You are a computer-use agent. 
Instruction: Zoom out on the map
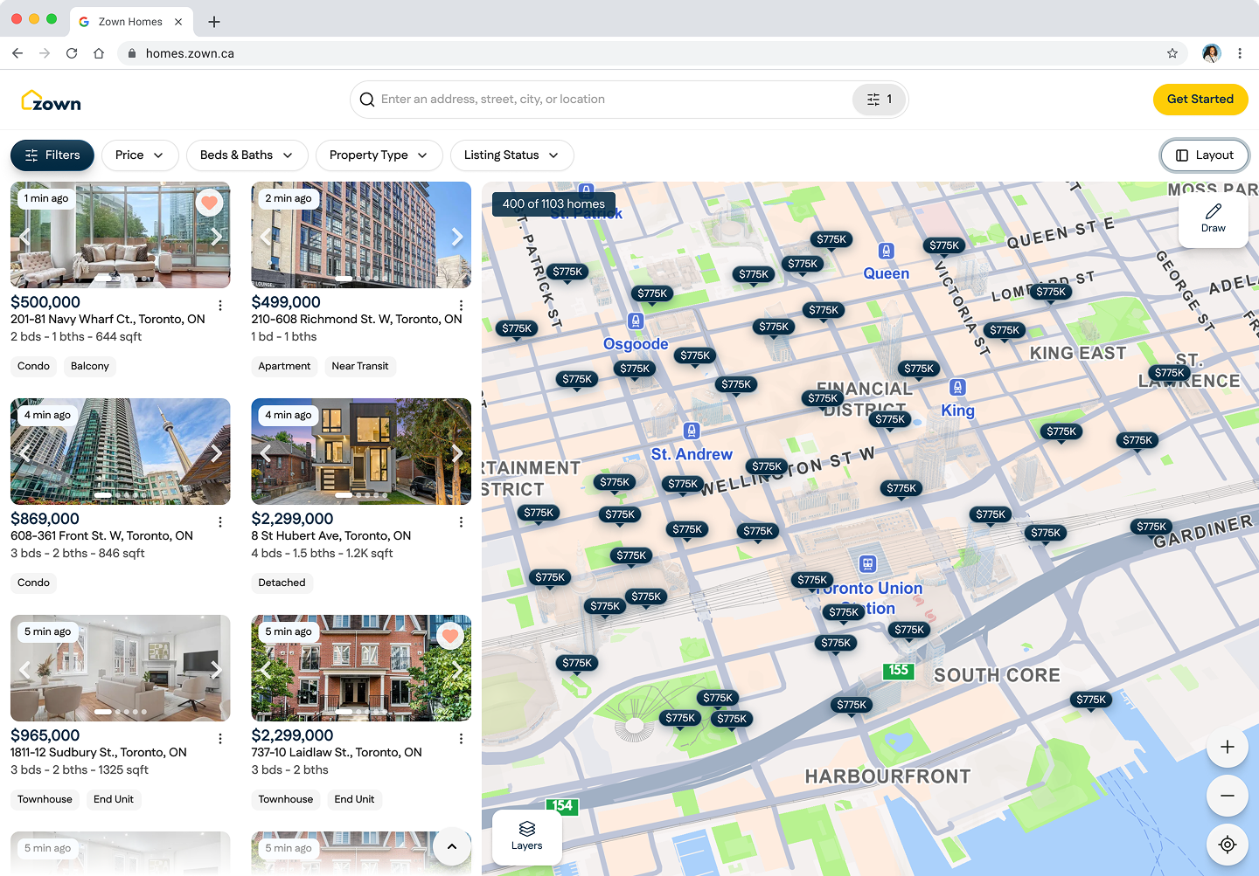click(x=1228, y=796)
